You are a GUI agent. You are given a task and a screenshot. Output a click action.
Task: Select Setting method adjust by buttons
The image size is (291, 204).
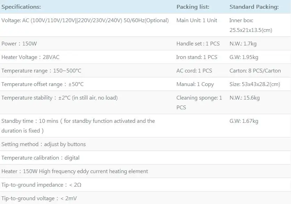(x=44, y=144)
